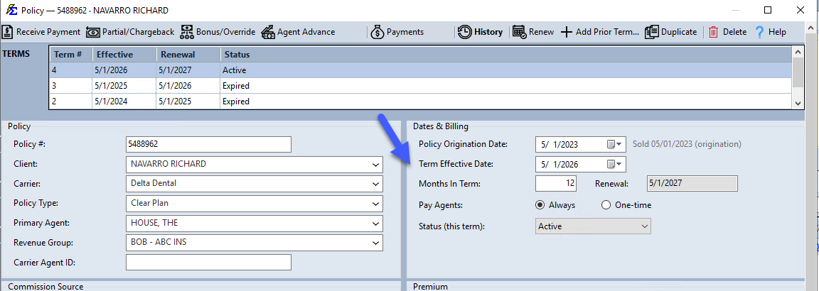Select the One-time pay agents option

(606, 205)
